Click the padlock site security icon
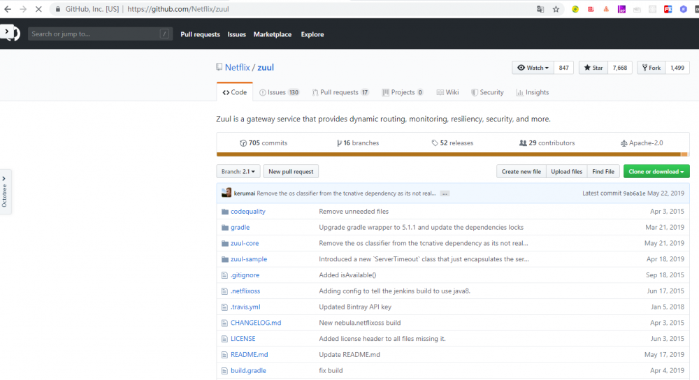Viewport: 699px width, 380px height. pos(58,10)
